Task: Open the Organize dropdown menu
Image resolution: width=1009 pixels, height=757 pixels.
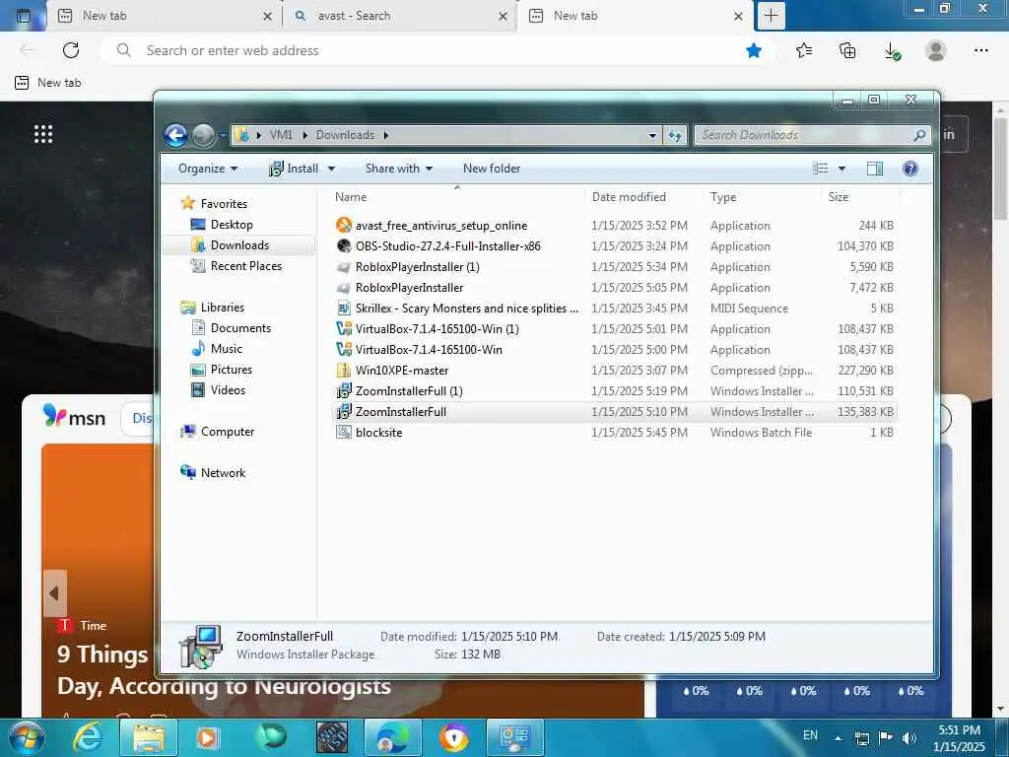Action: [x=208, y=169]
